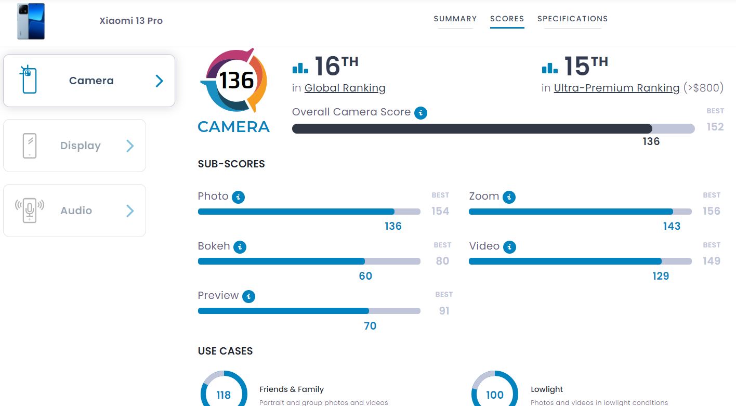Select the Camera category card

(89, 81)
